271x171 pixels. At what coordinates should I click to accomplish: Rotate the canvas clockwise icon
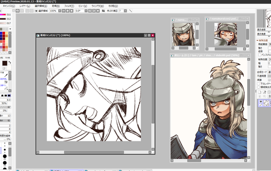click(94, 11)
